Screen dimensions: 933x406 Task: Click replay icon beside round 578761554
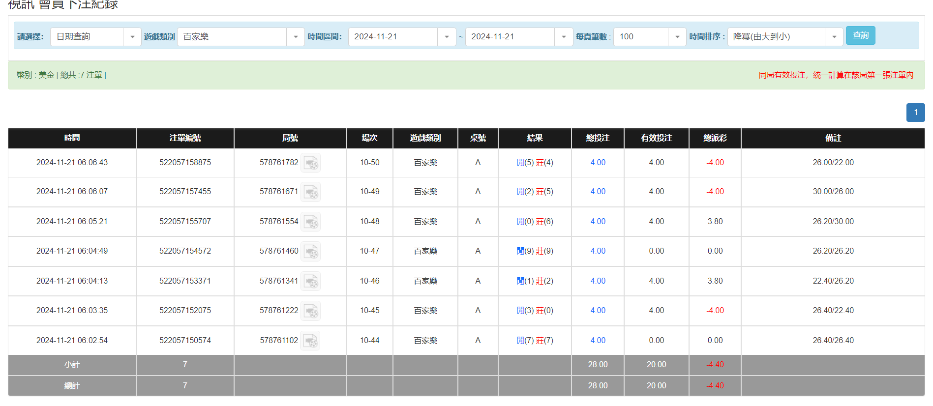point(310,222)
